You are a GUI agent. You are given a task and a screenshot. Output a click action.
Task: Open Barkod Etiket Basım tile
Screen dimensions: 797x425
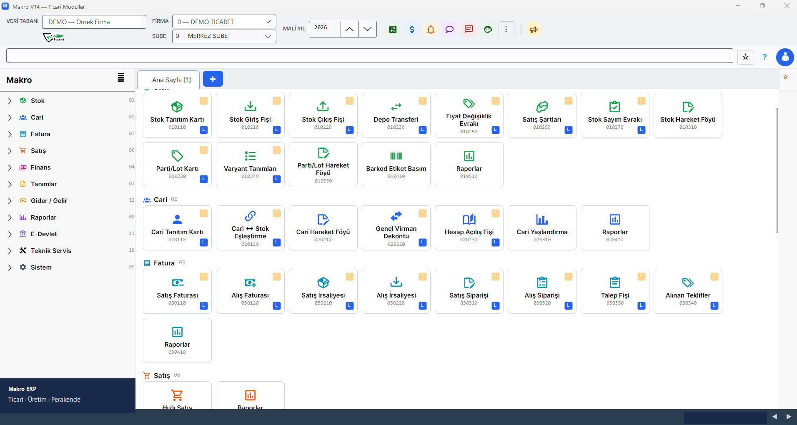tap(396, 165)
